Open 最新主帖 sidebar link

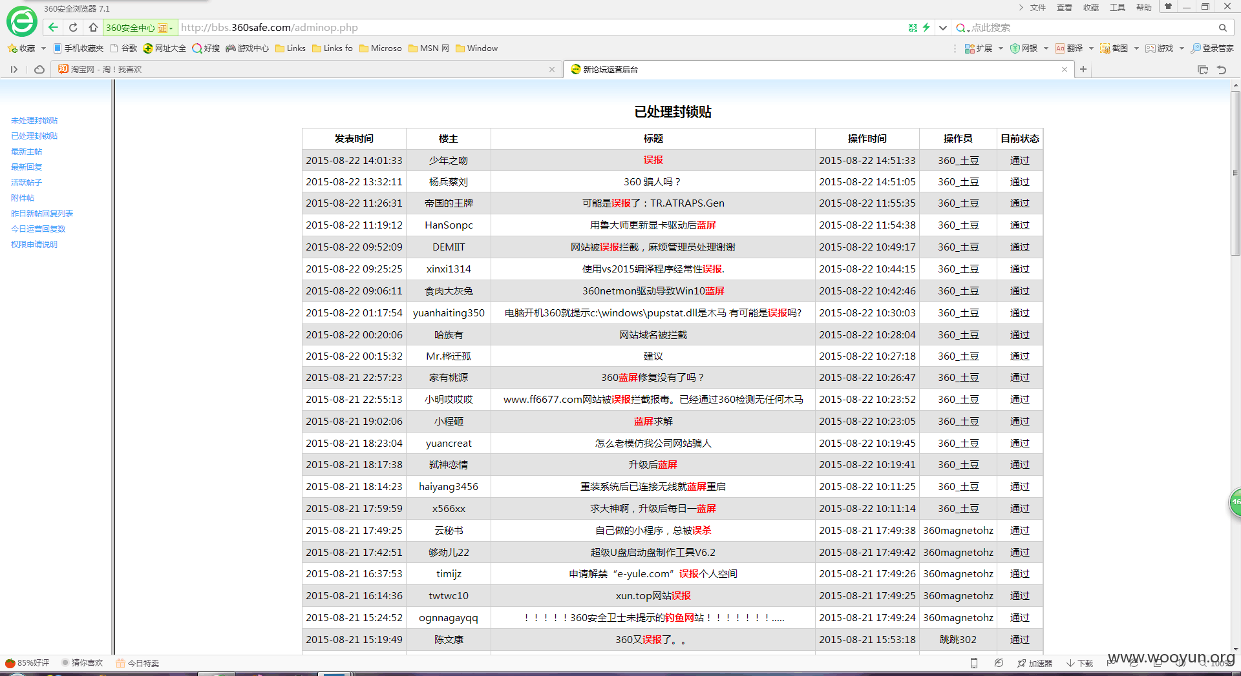(27, 152)
